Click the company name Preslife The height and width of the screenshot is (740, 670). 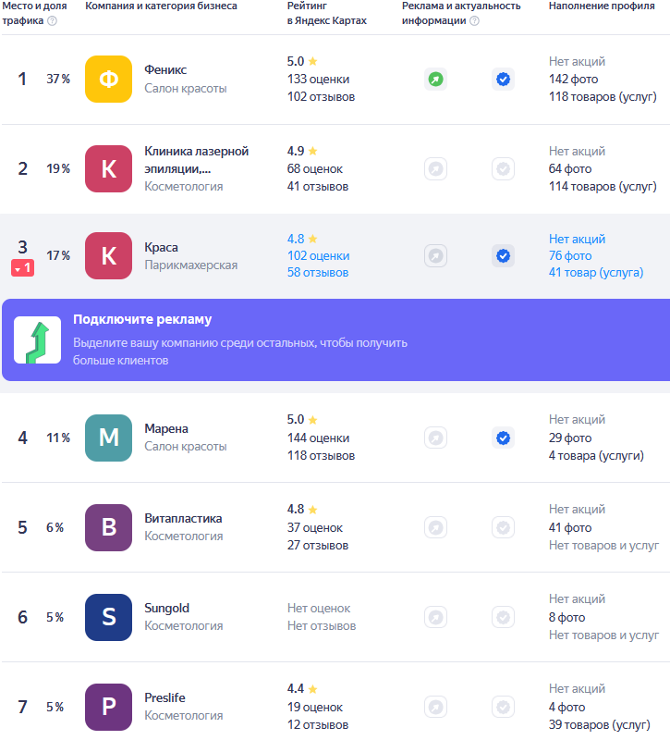164,697
